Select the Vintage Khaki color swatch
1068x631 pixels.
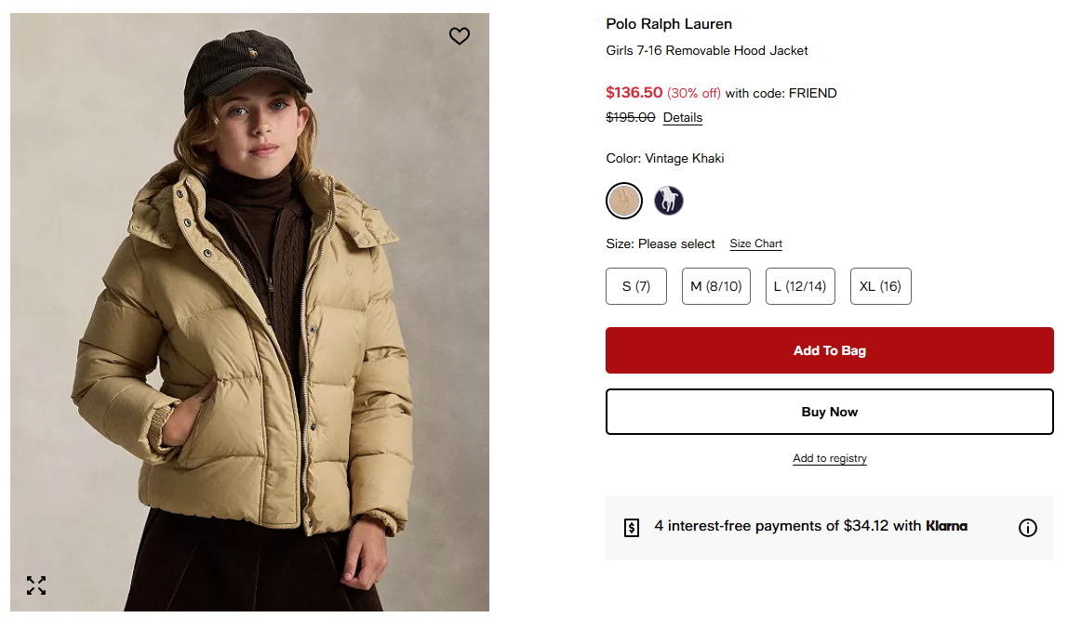(624, 200)
